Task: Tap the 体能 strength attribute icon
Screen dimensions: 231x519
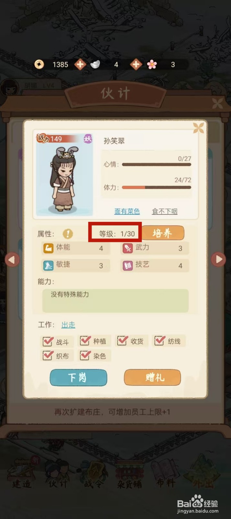Action: click(48, 248)
